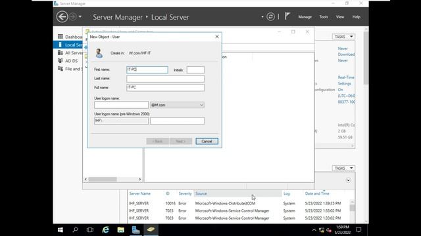The width and height of the screenshot is (421, 236).
Task: Sort events by Date and Time column
Action: point(317,193)
